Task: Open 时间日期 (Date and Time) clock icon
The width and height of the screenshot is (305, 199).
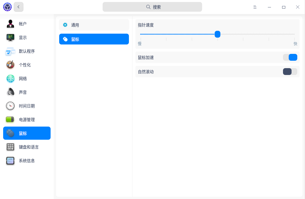Action: (11, 106)
